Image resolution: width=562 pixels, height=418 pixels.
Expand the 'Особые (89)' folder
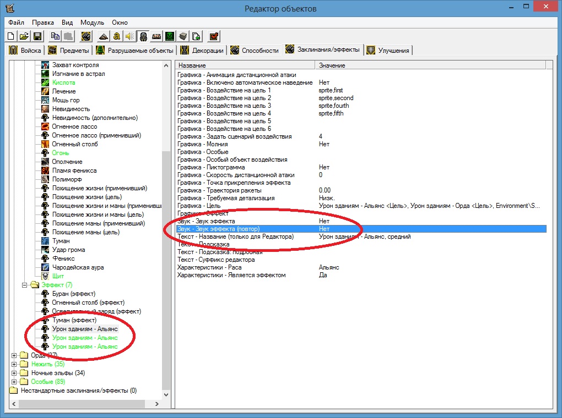pos(14,382)
